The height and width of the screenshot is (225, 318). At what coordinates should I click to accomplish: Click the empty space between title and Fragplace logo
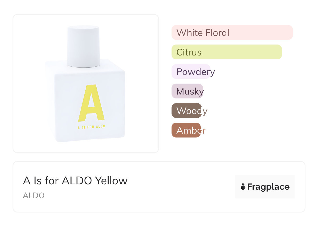click(180, 187)
